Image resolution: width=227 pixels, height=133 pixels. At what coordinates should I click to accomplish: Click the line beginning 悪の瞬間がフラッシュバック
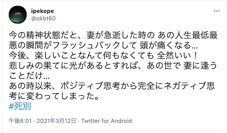click(103, 46)
